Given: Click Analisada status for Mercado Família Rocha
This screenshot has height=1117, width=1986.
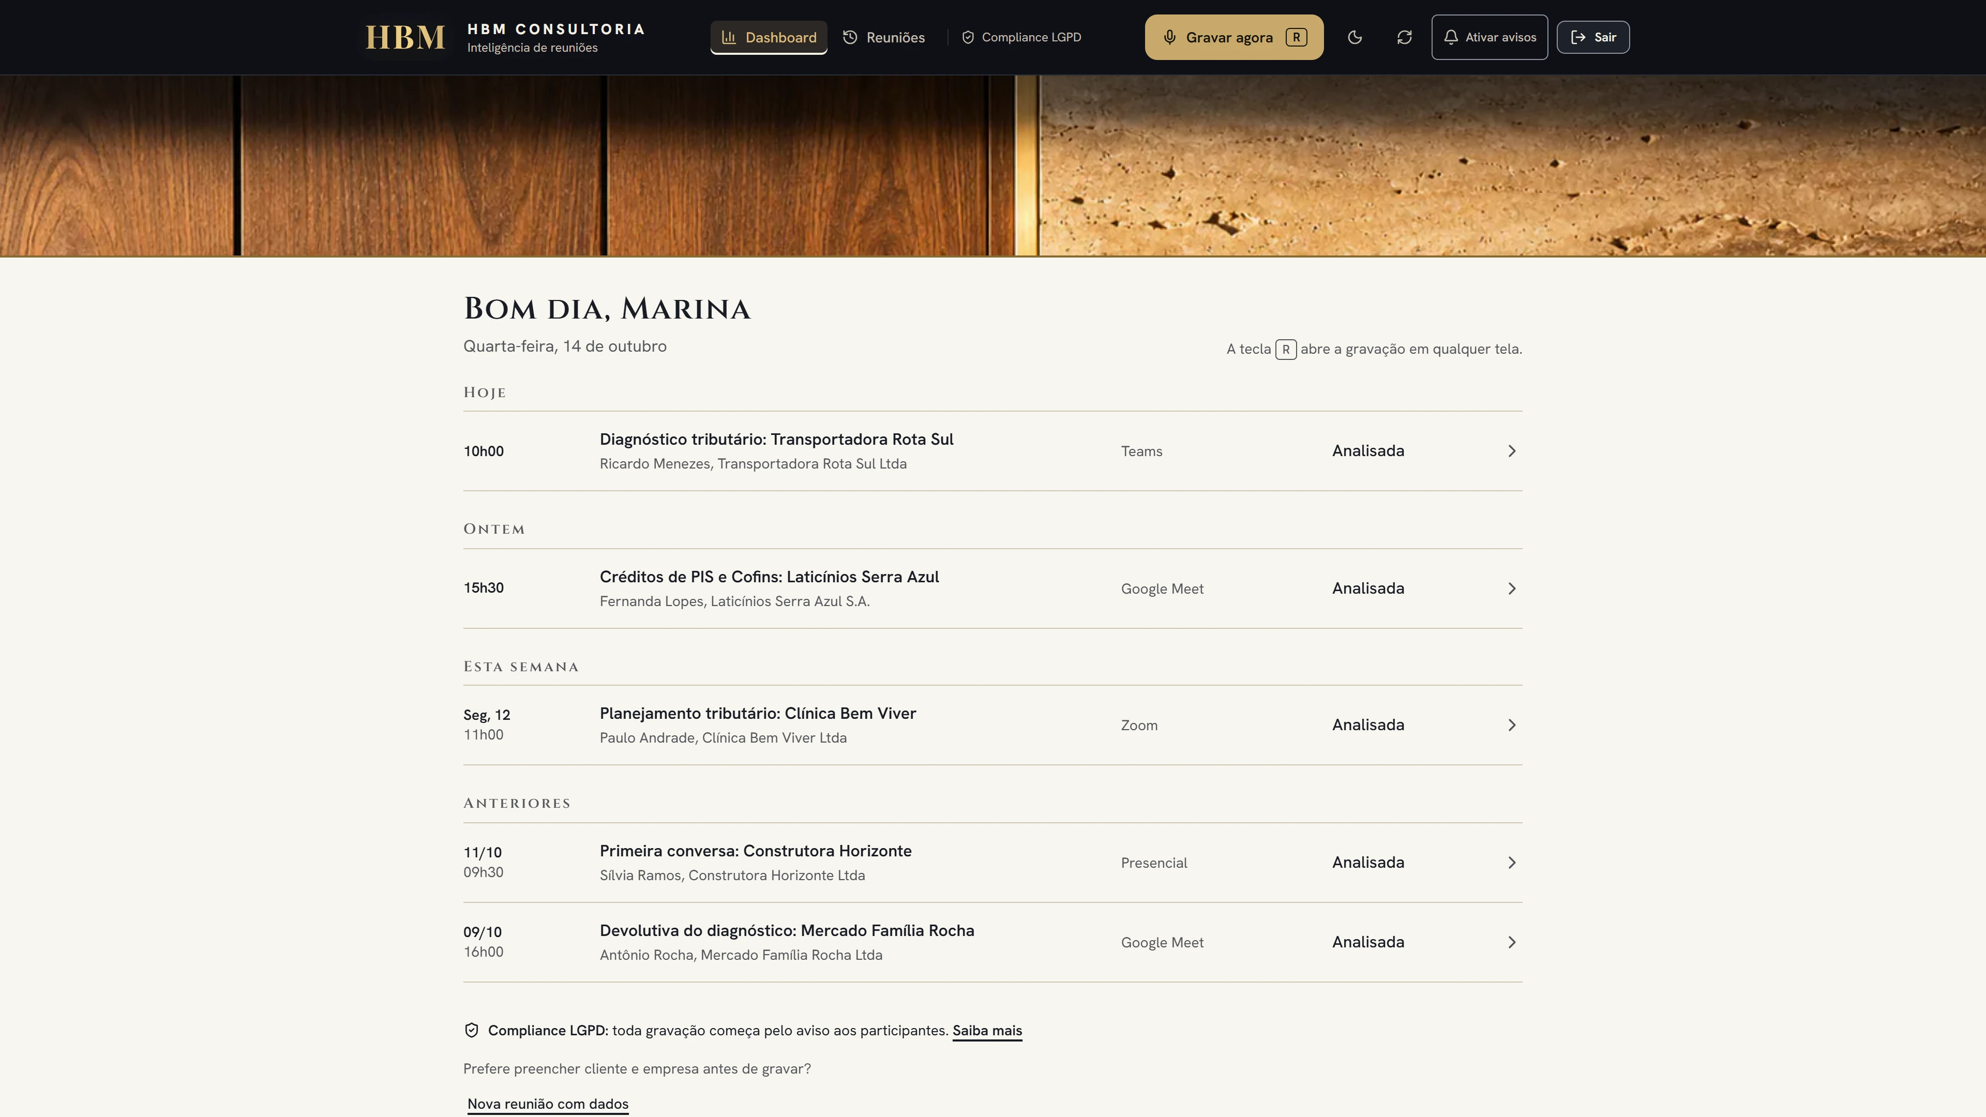Looking at the screenshot, I should click(x=1367, y=942).
